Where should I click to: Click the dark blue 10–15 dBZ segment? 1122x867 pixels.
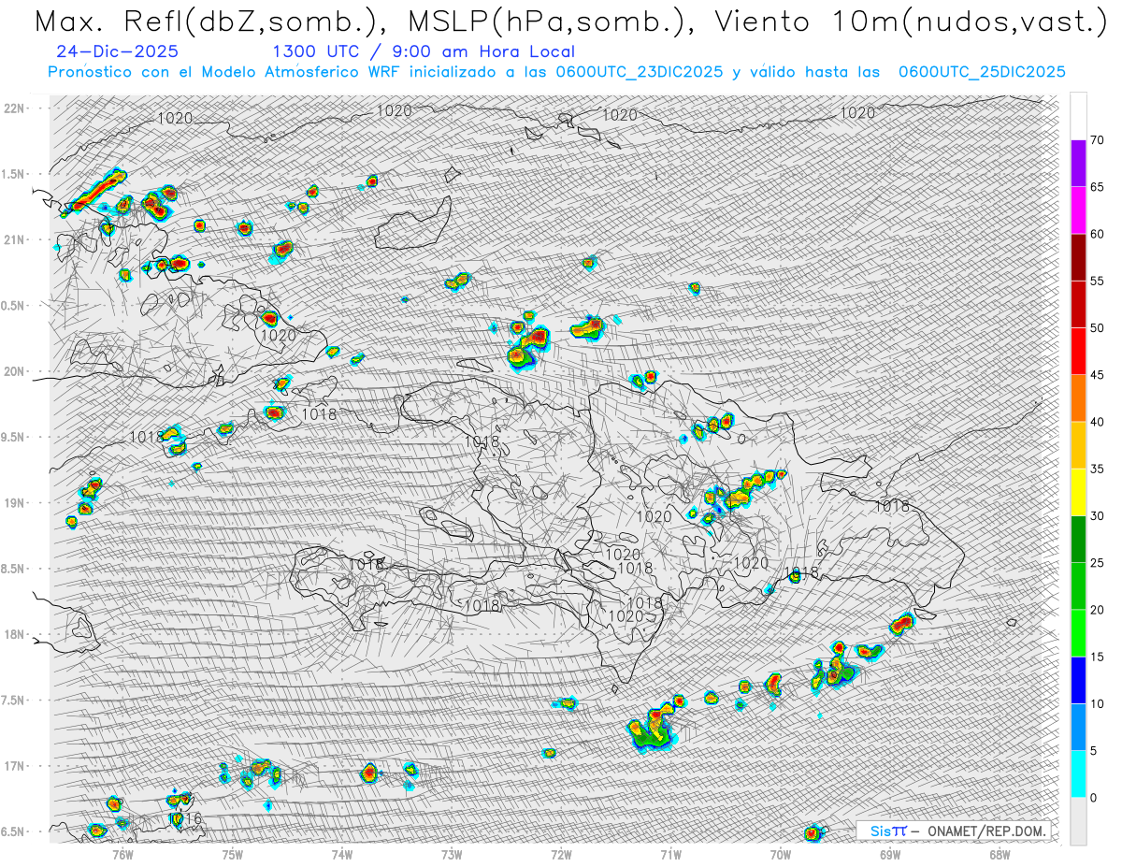(x=1078, y=680)
